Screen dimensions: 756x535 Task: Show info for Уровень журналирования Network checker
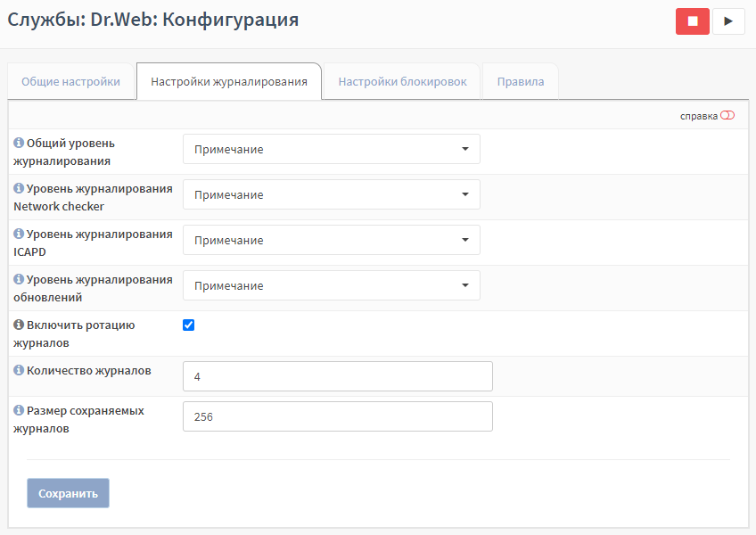19,188
